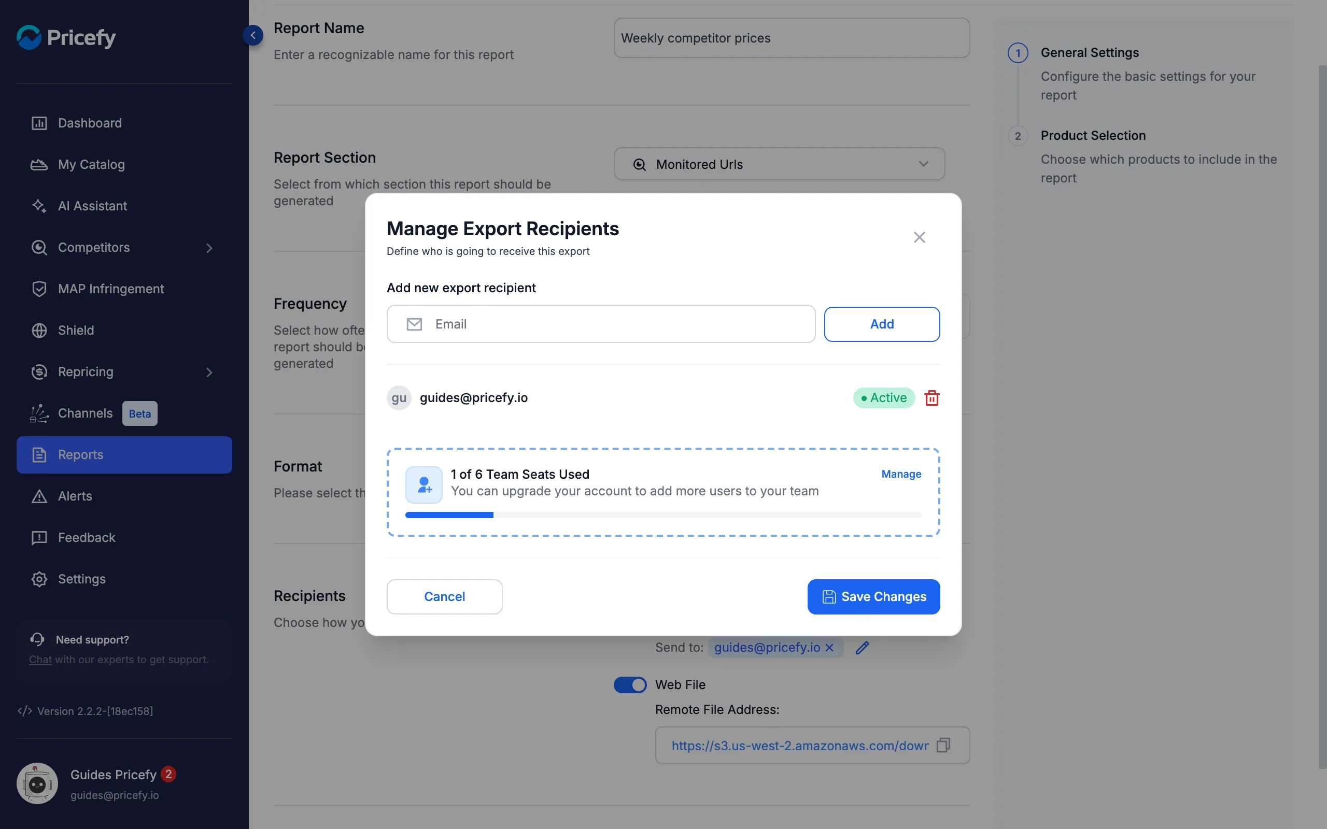Screen dimensions: 1327x829
Task: Click the Report Name text field
Action: (x=791, y=38)
